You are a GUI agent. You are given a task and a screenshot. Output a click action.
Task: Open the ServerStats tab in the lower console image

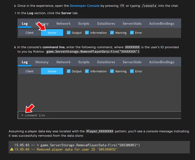132,62
